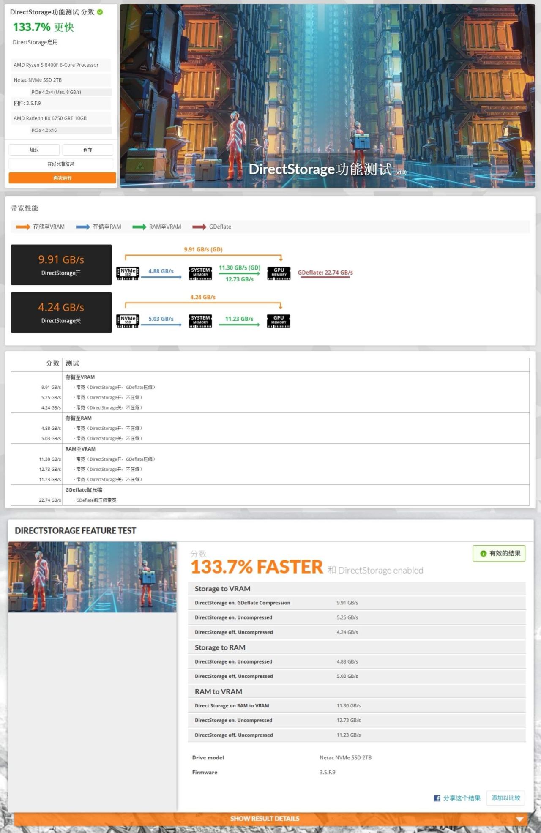Open the large DirectStorage功能测试 banner image
Screen dimensions: 541x833
328,96
